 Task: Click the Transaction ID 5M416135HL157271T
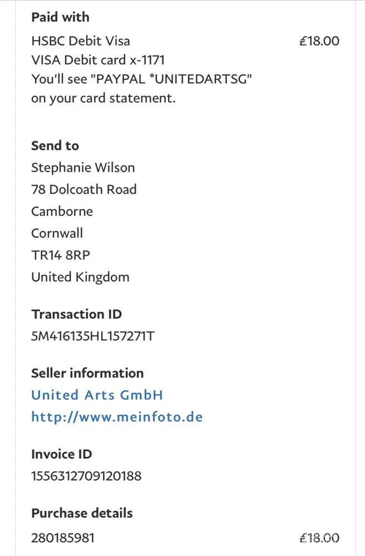coord(92,336)
